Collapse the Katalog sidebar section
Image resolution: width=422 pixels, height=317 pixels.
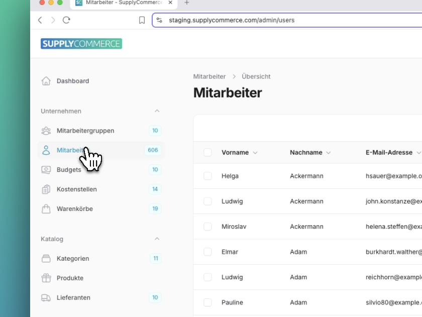coord(157,239)
